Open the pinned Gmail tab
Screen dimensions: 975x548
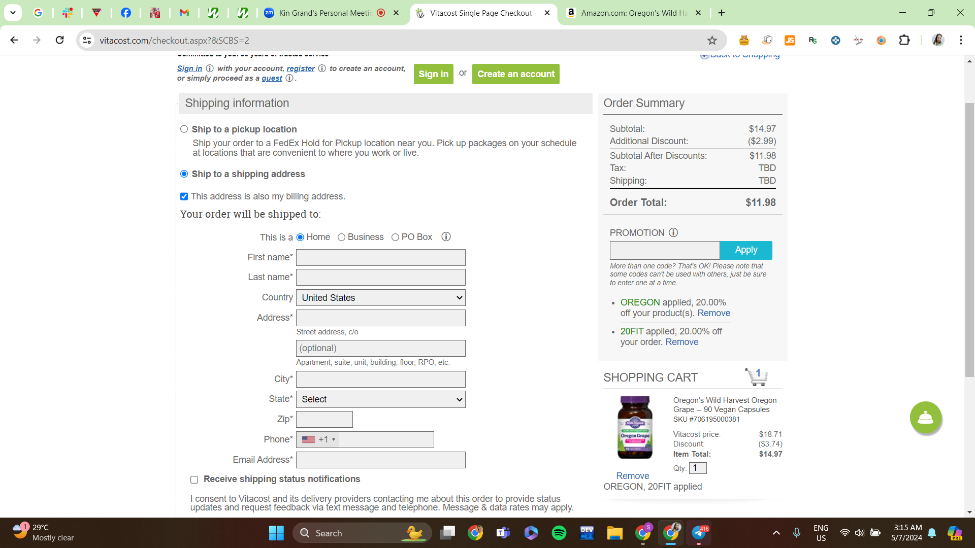point(184,13)
